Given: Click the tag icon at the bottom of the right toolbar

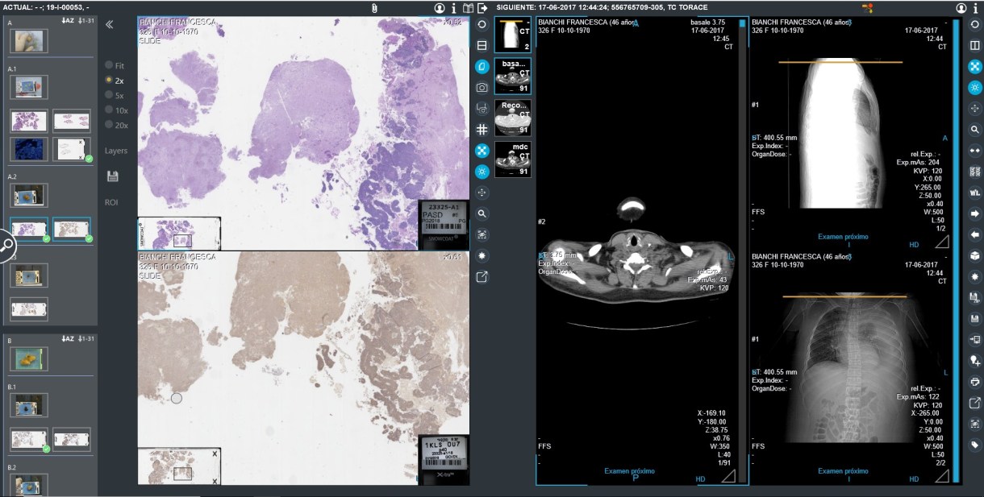Looking at the screenshot, I should [974, 444].
